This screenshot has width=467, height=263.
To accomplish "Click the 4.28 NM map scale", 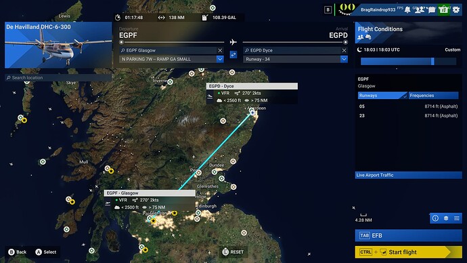I will (363, 220).
